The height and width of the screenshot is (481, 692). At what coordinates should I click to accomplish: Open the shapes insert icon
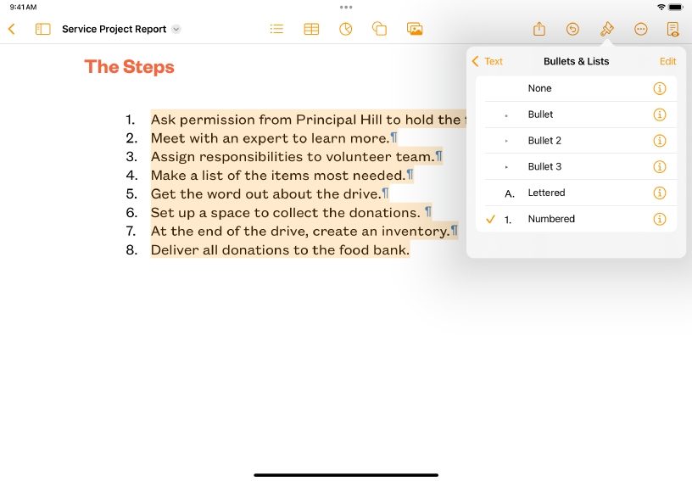pyautogui.click(x=380, y=29)
